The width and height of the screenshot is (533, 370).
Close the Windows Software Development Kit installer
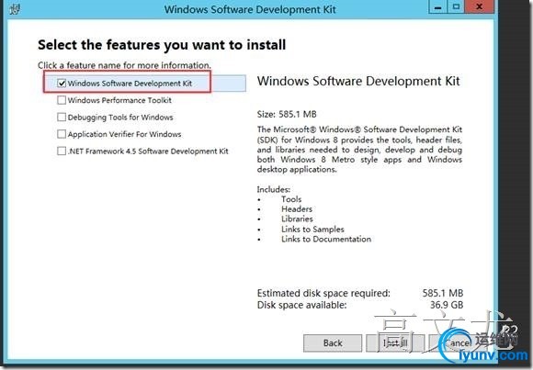tap(480, 6)
